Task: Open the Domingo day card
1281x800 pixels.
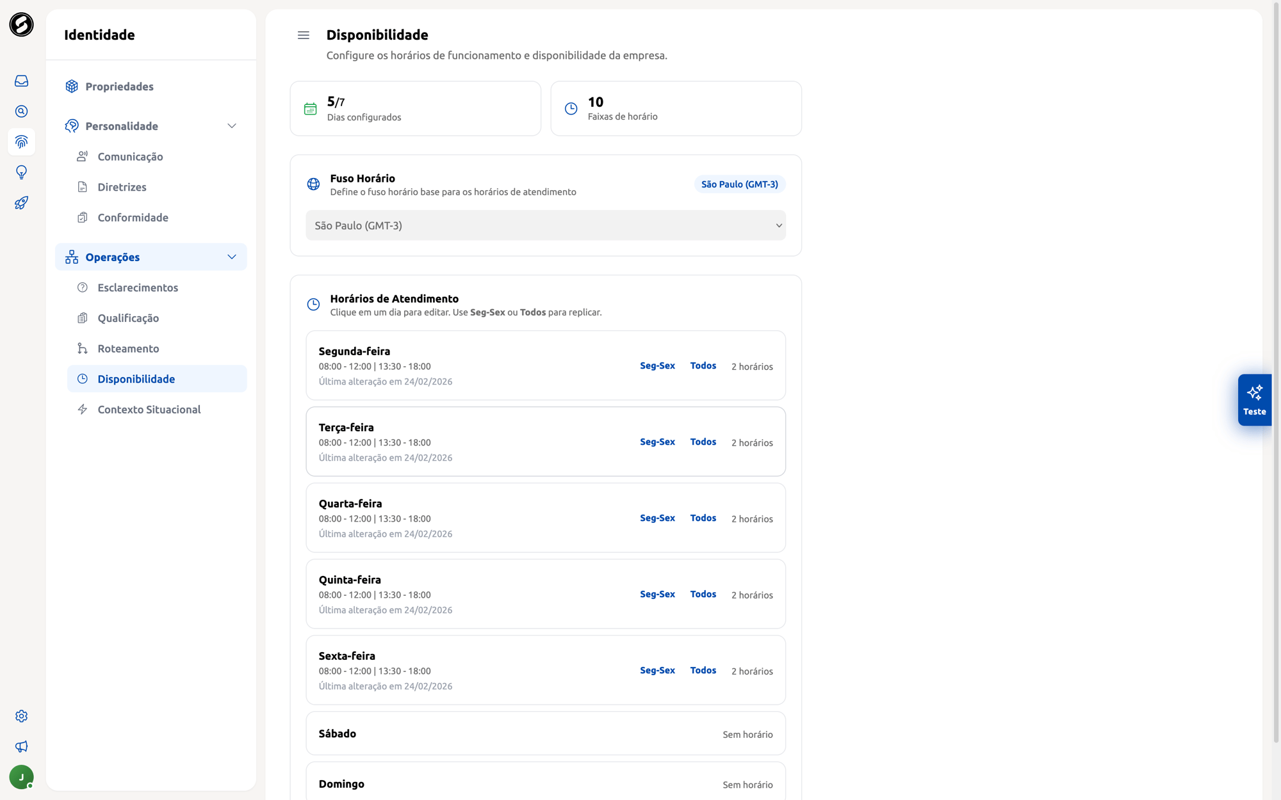Action: click(546, 781)
